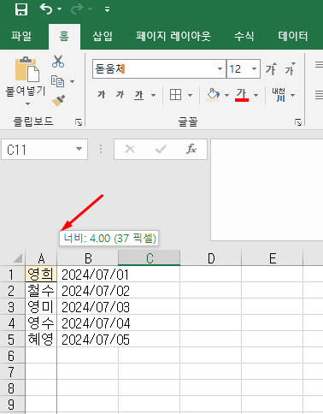Click the Undo arrow icon

(x=45, y=9)
